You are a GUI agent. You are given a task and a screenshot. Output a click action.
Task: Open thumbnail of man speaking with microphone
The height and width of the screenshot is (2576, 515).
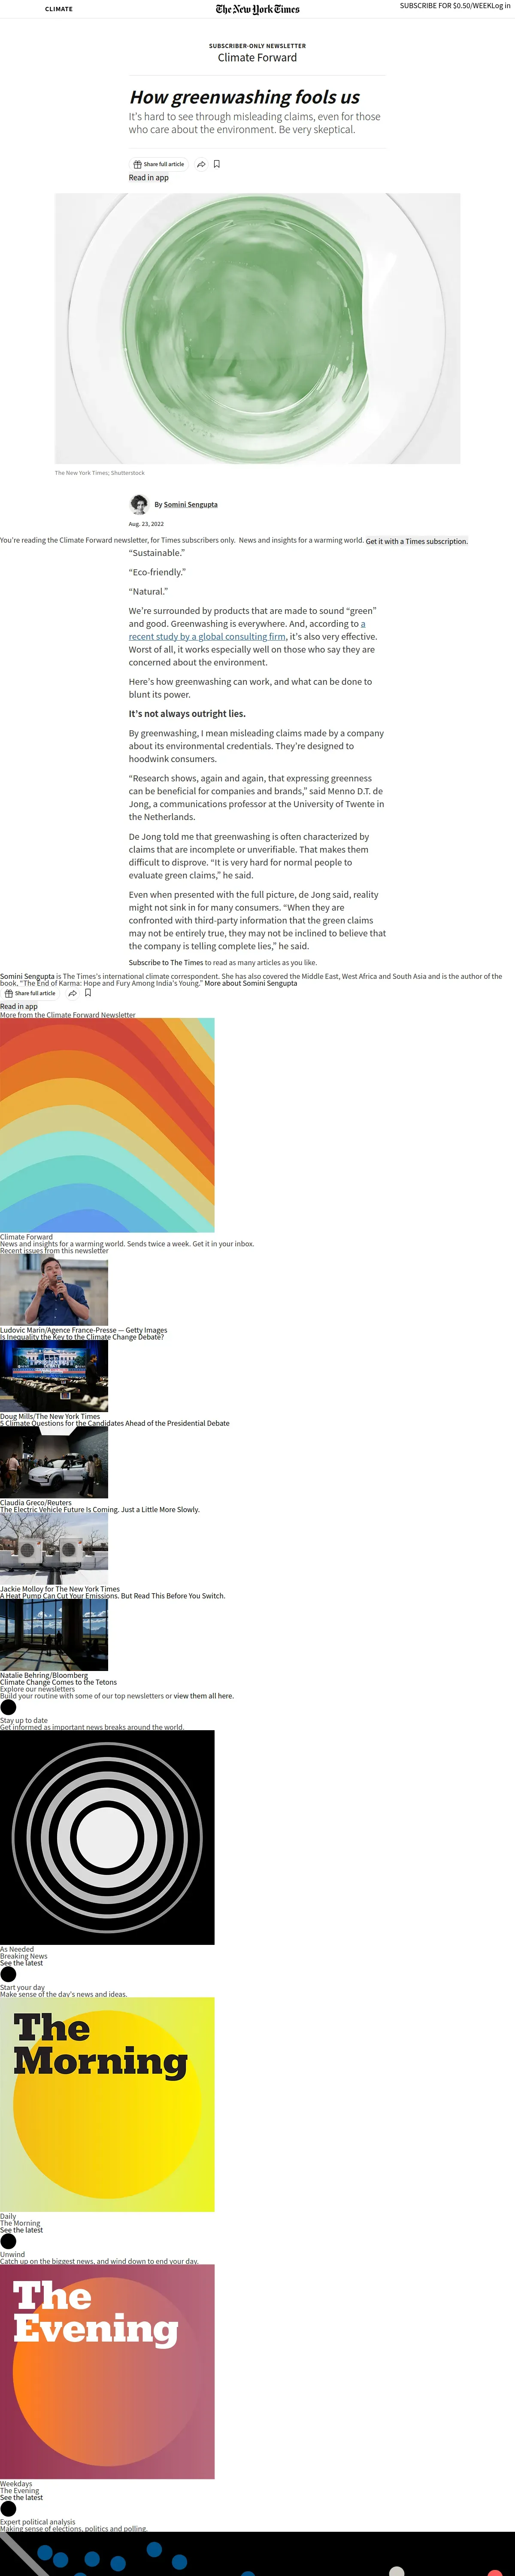pyautogui.click(x=54, y=1290)
